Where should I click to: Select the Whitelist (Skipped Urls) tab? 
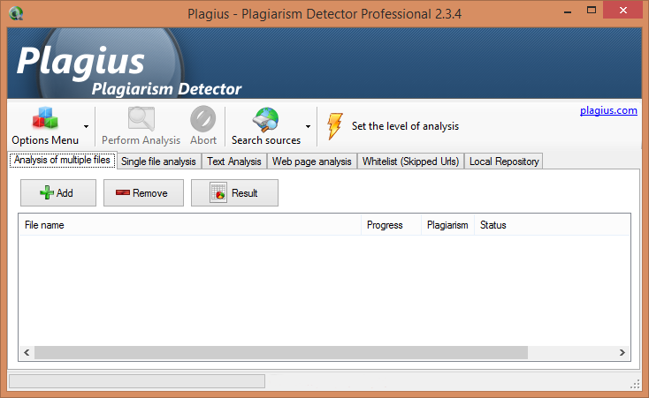(410, 161)
